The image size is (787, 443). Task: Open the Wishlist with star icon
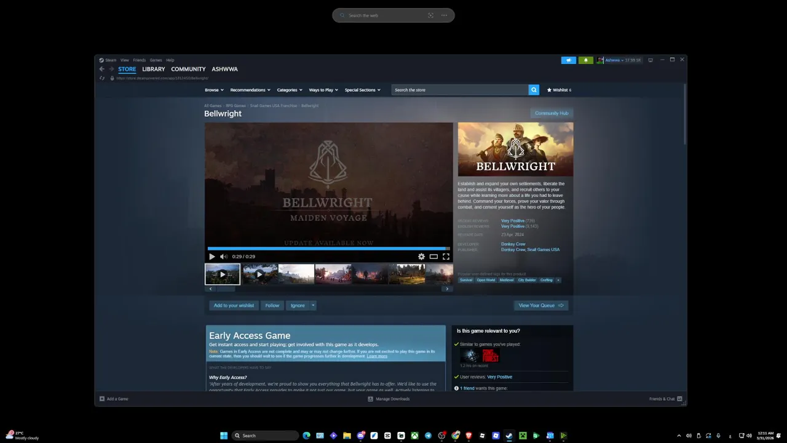coord(559,90)
